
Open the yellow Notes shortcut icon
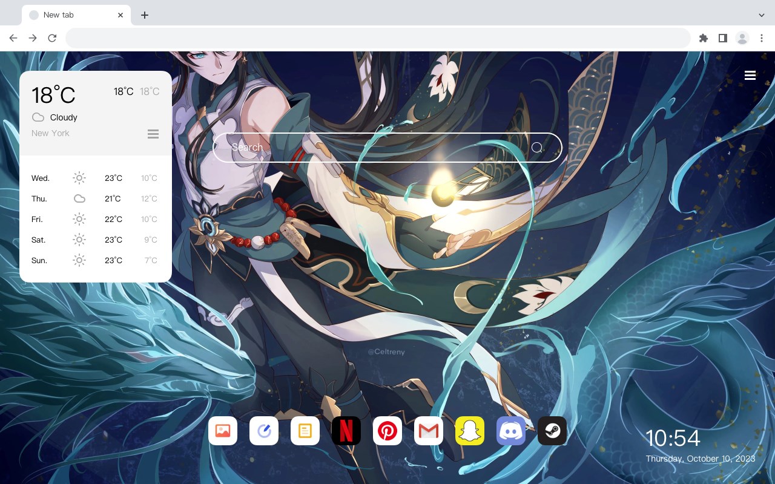(x=305, y=431)
